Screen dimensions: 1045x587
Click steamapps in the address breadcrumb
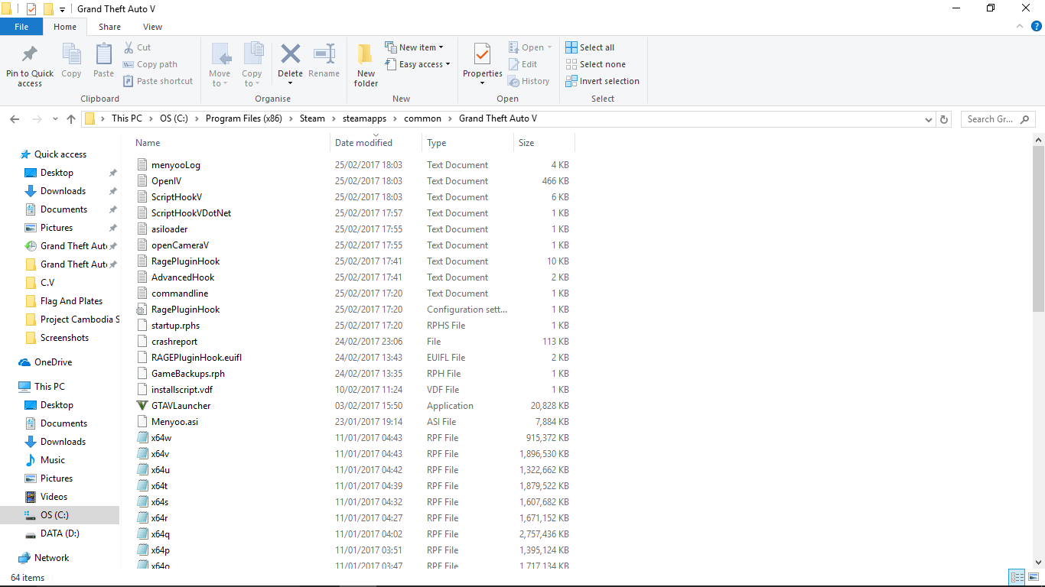pyautogui.click(x=364, y=118)
